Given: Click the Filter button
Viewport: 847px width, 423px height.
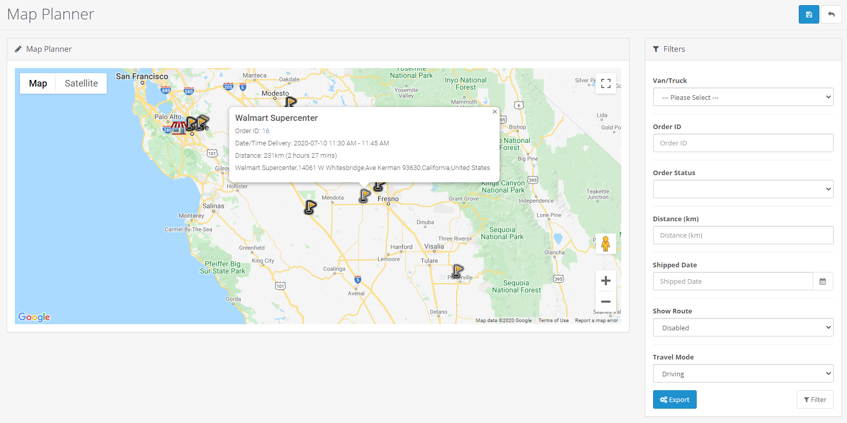Looking at the screenshot, I should pos(815,399).
